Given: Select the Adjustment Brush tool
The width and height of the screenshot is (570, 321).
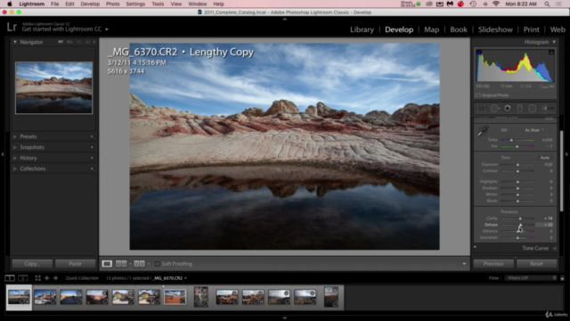Looking at the screenshot, I should (549, 109).
